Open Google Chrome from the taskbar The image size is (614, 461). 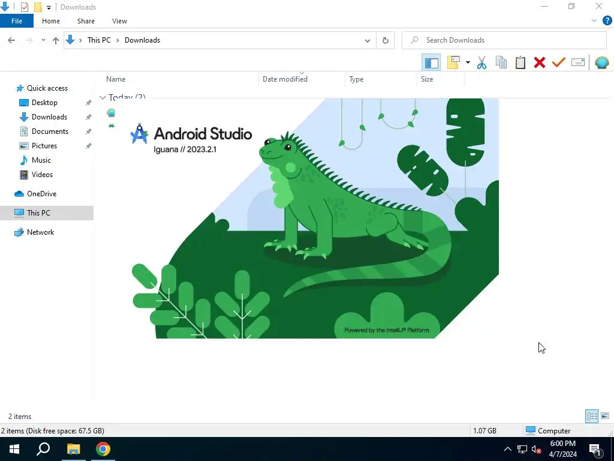tap(103, 449)
